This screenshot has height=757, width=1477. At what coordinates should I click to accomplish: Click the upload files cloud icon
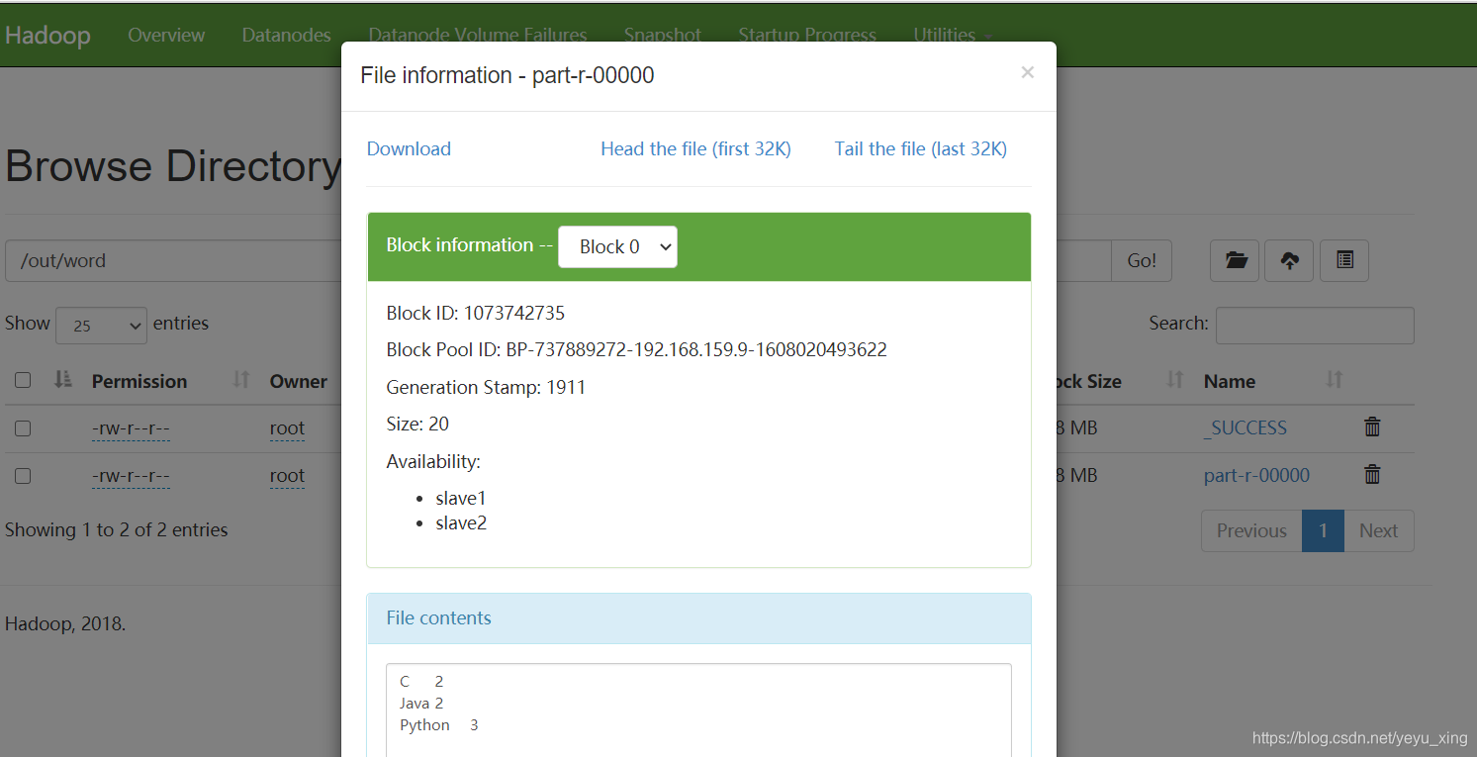coord(1289,260)
